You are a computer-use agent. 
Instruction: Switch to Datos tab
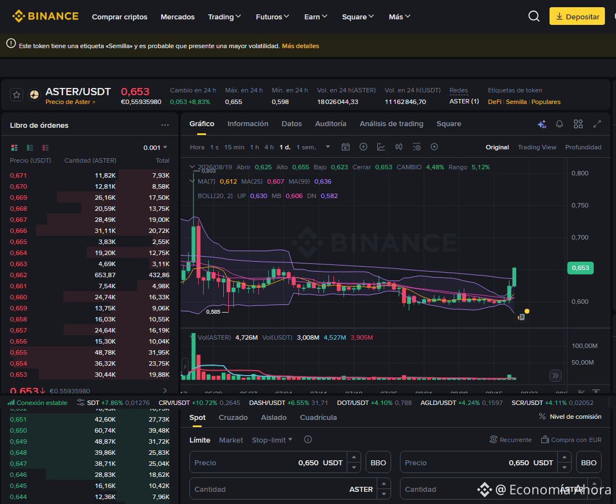tap(291, 123)
